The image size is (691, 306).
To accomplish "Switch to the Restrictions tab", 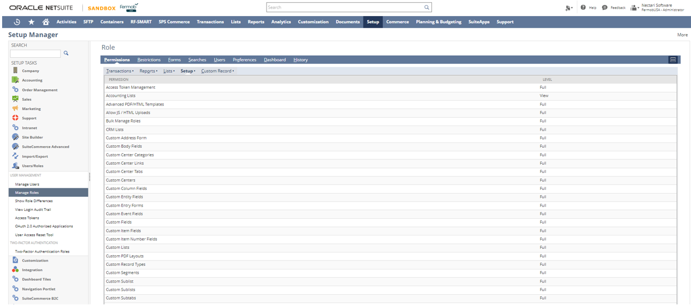I will coord(149,60).
